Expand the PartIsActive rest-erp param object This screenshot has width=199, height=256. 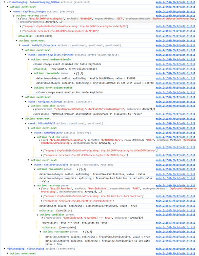pos(39,189)
